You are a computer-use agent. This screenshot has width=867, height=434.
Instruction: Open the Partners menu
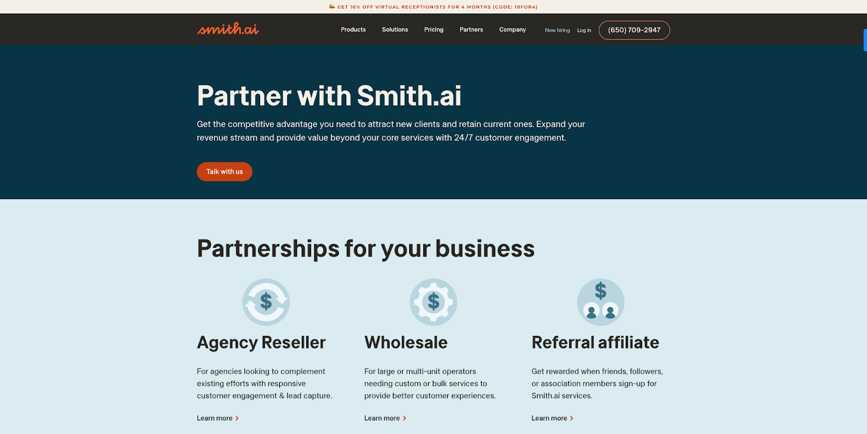[471, 30]
